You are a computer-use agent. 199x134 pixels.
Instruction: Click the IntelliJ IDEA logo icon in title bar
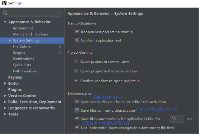pyautogui.click(x=4, y=3)
